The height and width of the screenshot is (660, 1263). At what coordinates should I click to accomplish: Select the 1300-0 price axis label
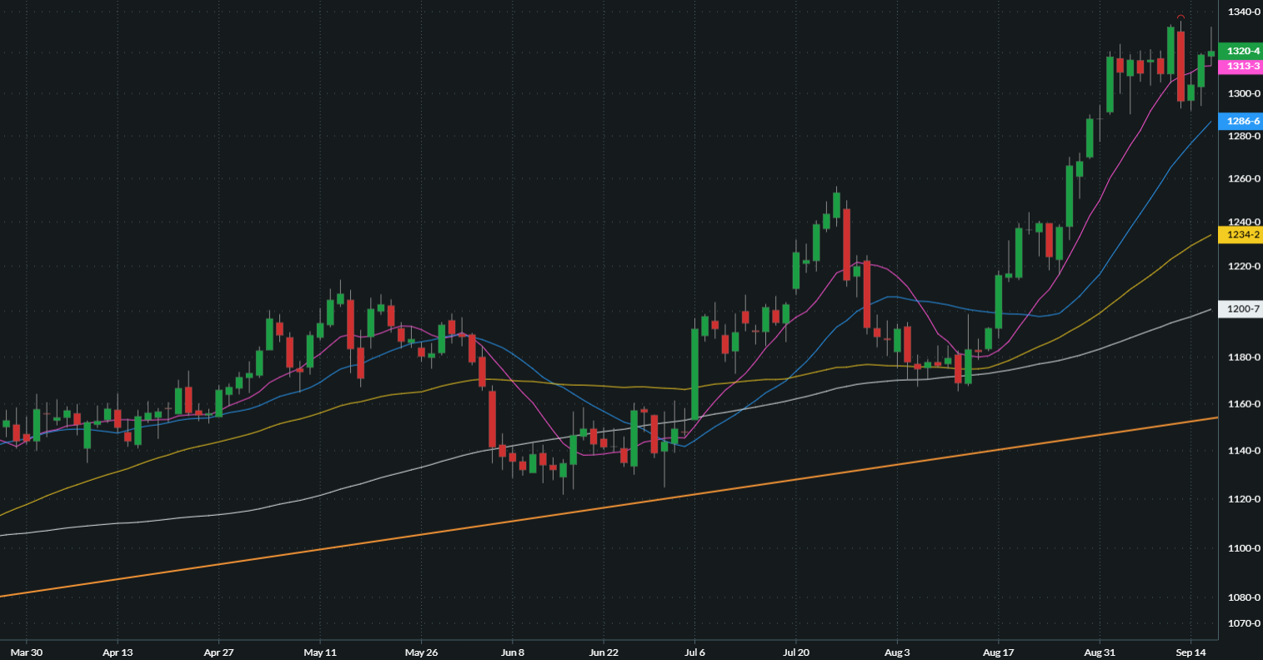[x=1243, y=93]
